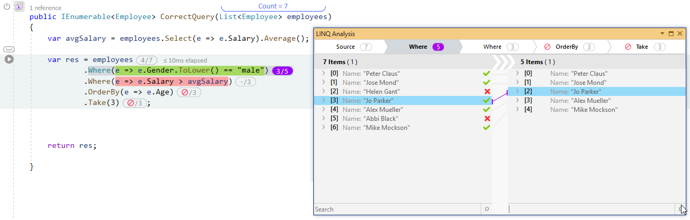Expand item [2] Jo Parker in 5 Items
The image size is (690, 220).
(x=517, y=91)
